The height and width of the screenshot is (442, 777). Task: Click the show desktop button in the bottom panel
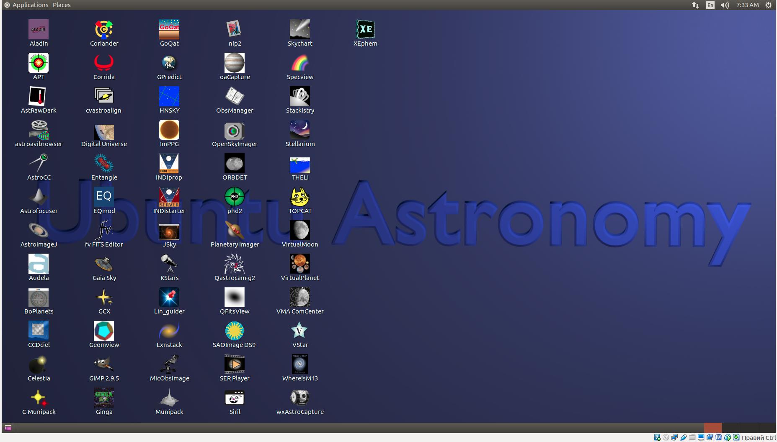pyautogui.click(x=8, y=427)
